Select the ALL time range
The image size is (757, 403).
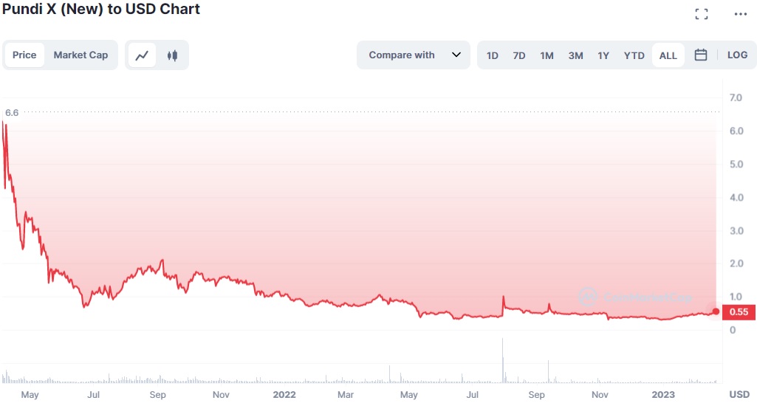click(x=668, y=55)
